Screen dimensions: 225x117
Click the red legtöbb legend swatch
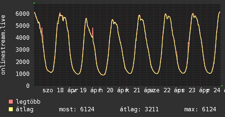coord(11,102)
